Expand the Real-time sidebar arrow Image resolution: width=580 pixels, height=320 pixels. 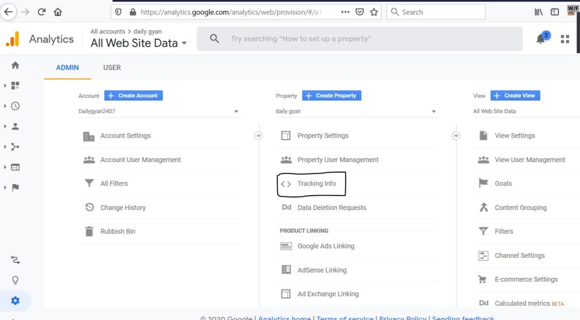coord(5,106)
